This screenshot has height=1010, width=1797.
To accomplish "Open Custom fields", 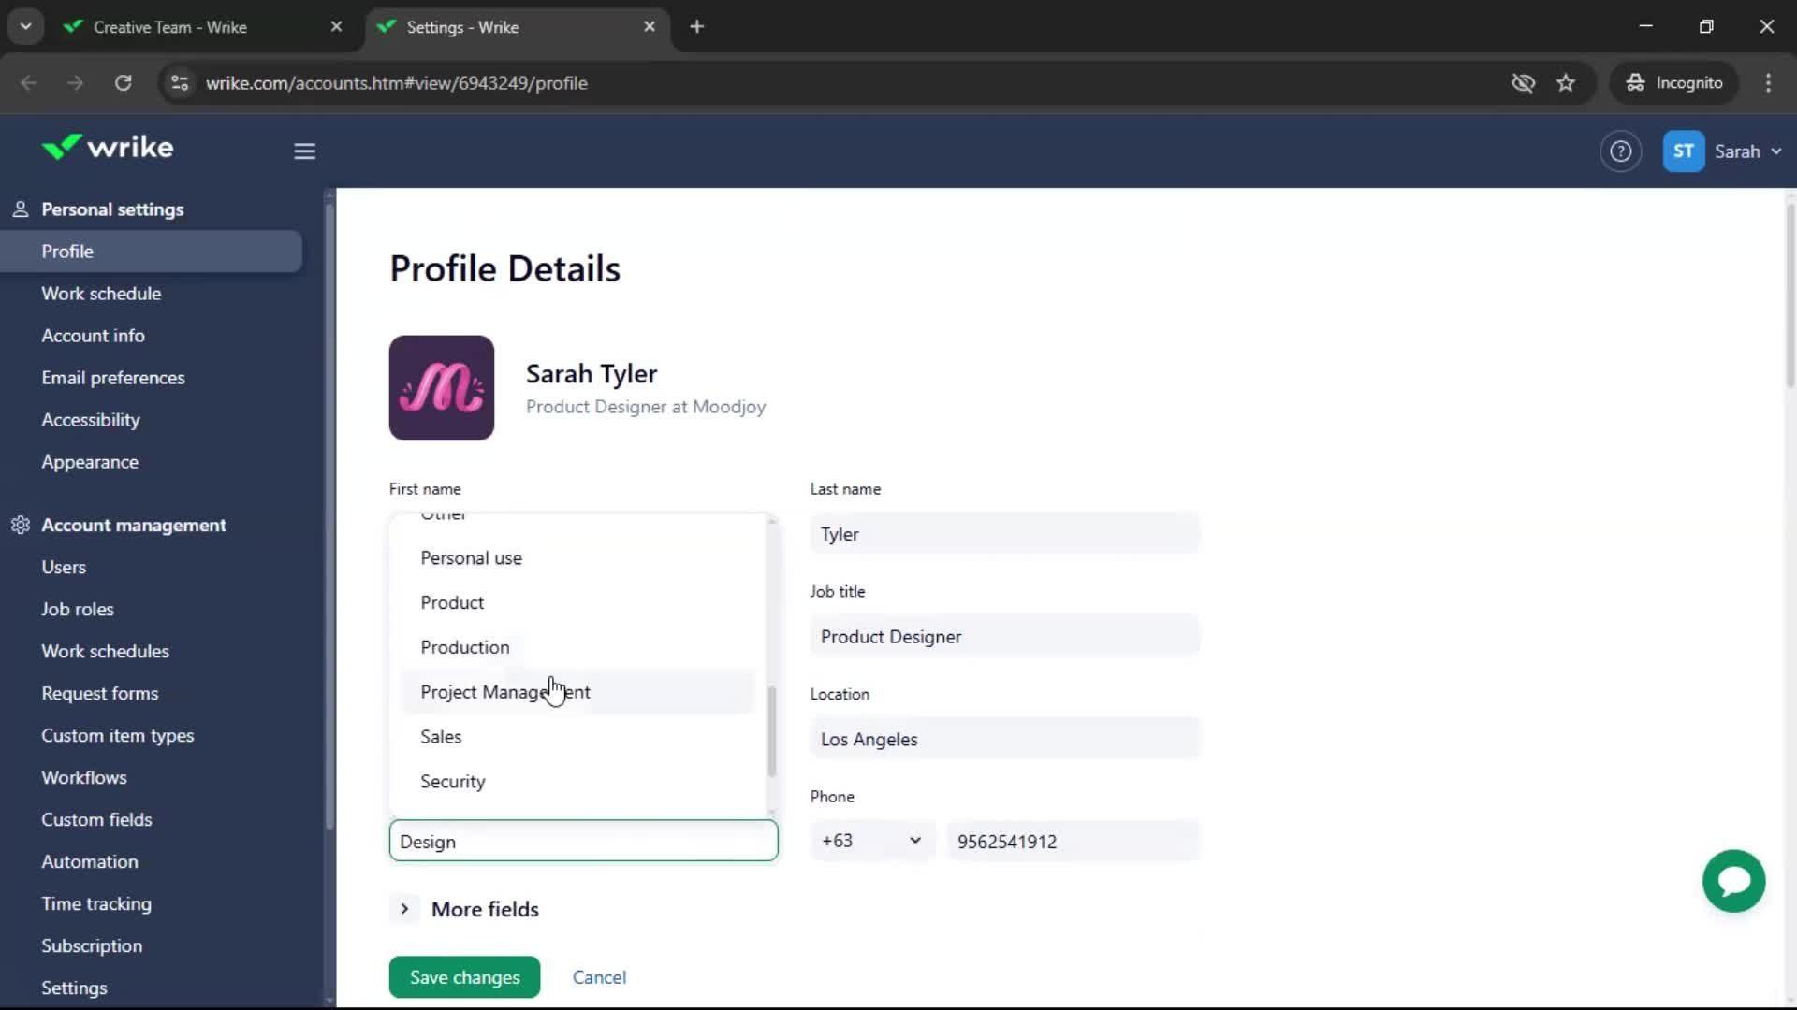I will (x=96, y=819).
